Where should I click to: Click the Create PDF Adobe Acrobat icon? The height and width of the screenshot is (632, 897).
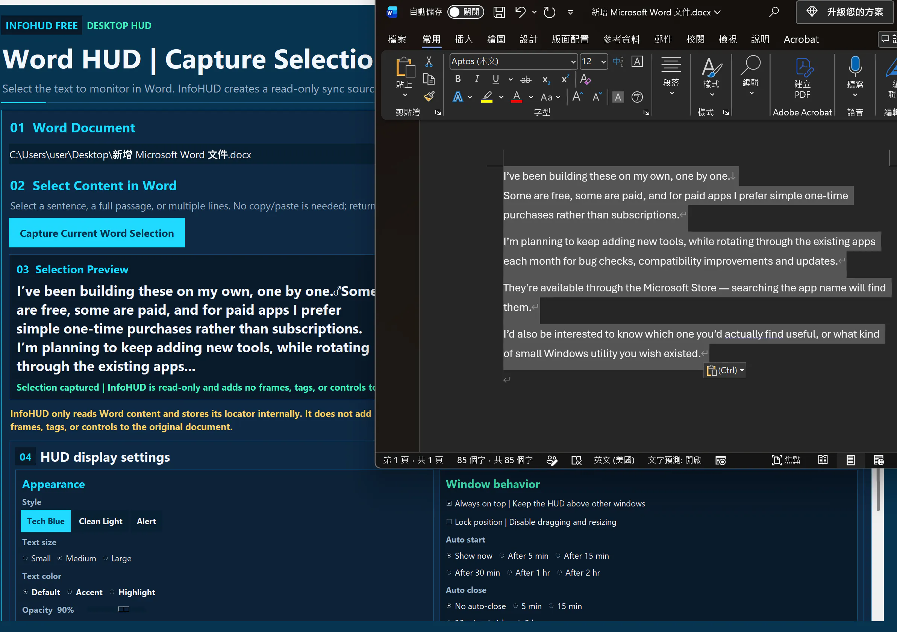tap(803, 78)
